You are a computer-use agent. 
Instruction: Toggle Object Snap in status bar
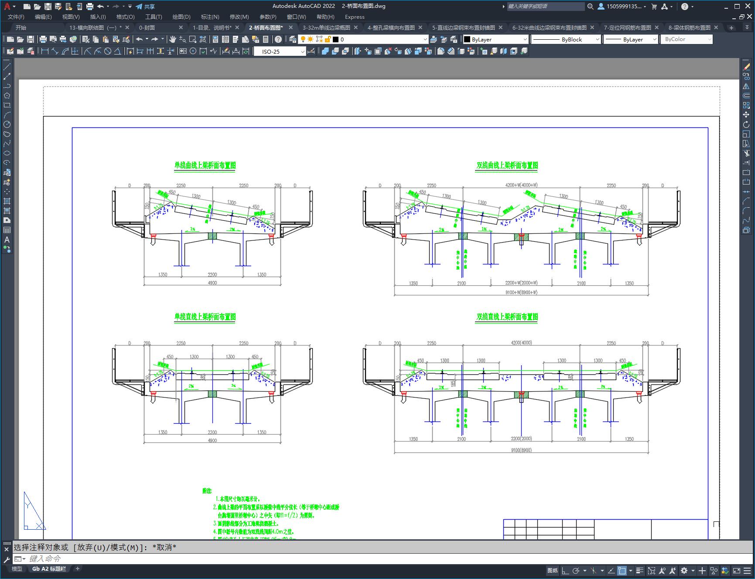[622, 570]
